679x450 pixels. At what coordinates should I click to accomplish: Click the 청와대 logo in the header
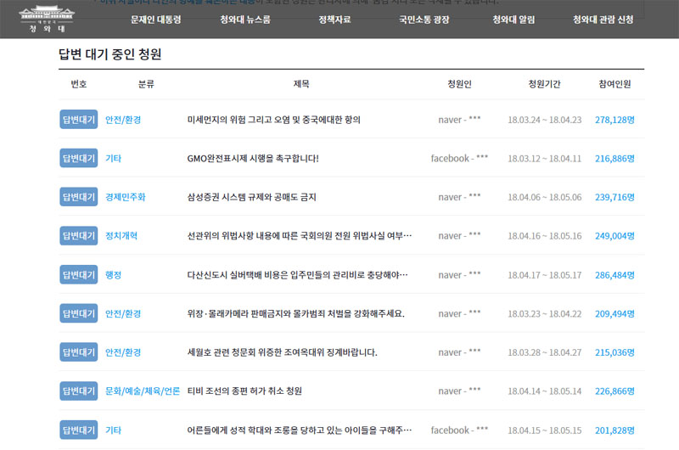click(x=47, y=19)
